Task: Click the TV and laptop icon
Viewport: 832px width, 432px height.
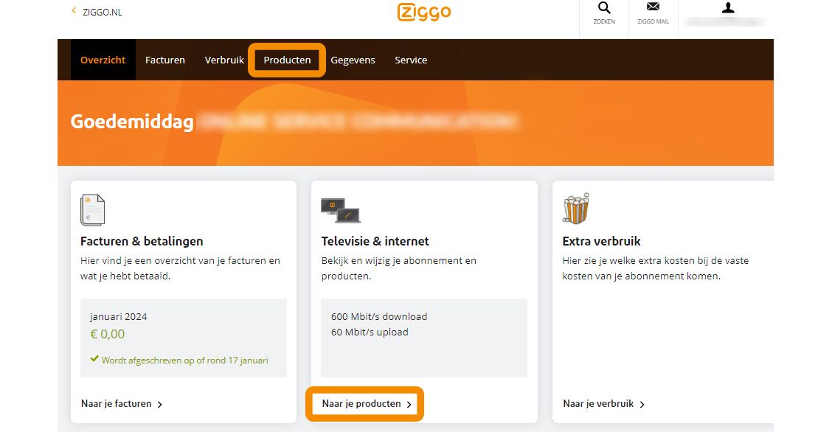Action: pos(340,210)
